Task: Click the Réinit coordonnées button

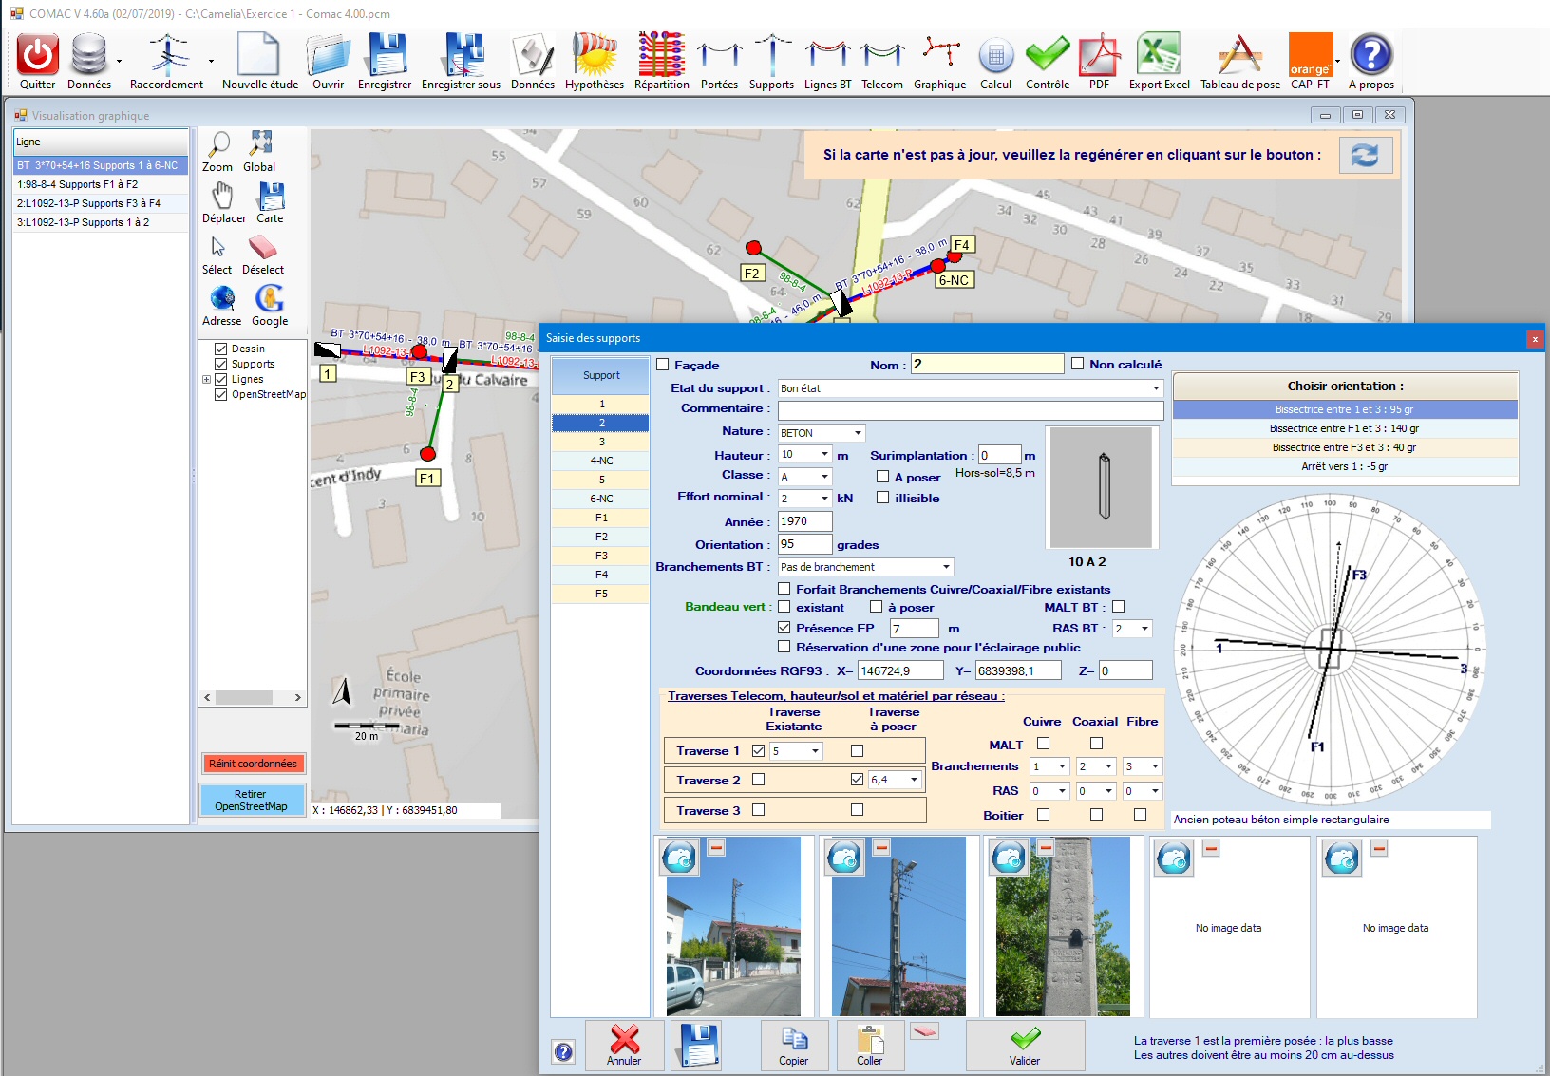Action: (x=253, y=764)
